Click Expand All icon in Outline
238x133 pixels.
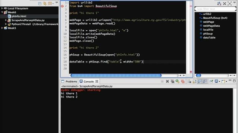pos(229,4)
